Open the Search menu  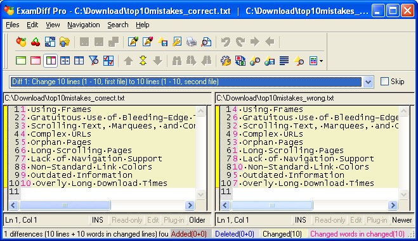point(118,25)
